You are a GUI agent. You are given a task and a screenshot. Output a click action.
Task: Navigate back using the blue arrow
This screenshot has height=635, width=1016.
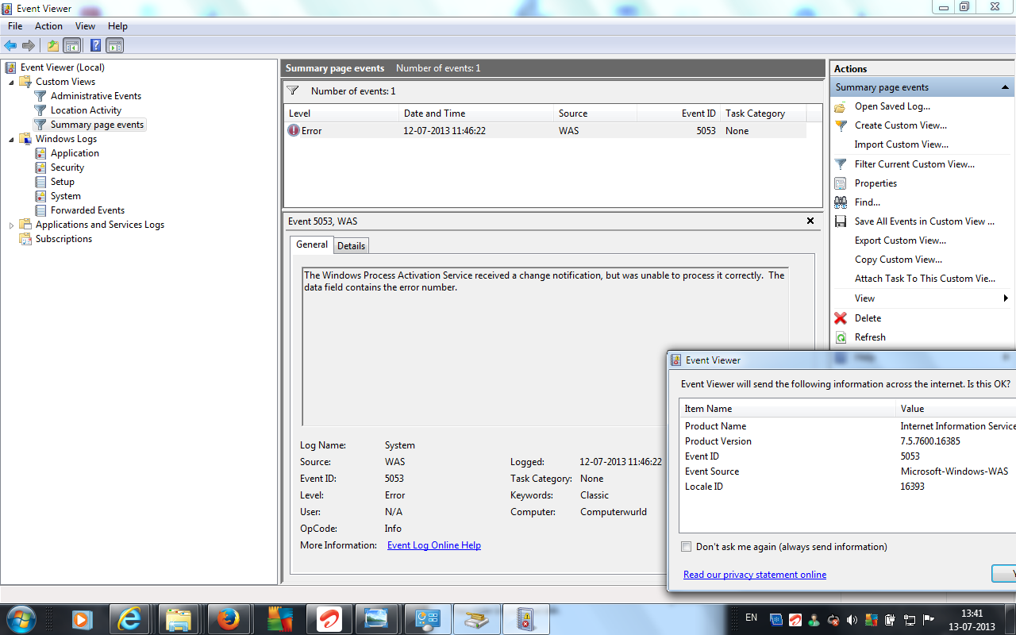10,45
